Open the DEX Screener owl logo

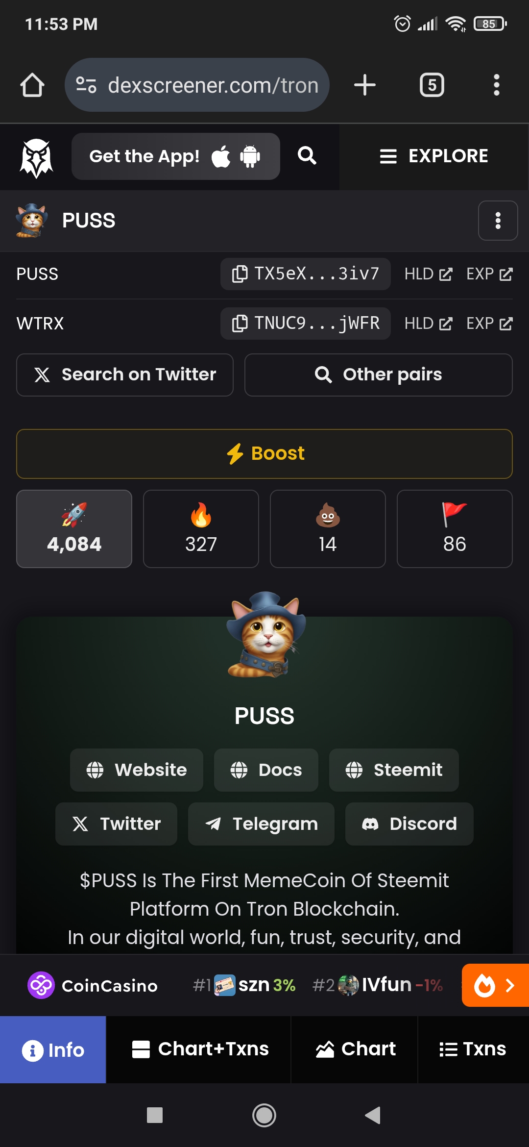pos(36,157)
